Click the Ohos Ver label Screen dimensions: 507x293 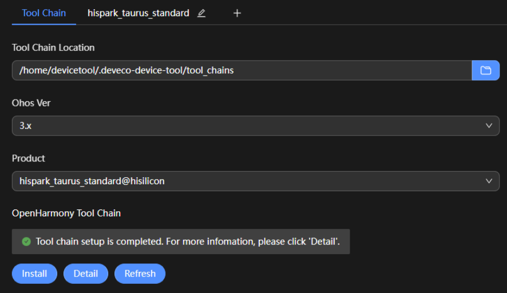pos(31,103)
